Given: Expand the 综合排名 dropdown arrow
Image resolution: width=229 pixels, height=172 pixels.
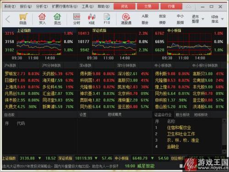Looking at the screenshot, I should 222,19.
